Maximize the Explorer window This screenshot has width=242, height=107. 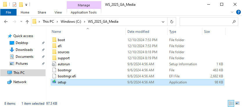(x=222, y=4)
